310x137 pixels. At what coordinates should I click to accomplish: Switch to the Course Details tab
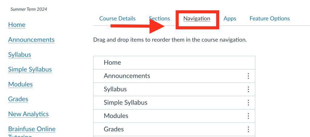[x=117, y=19]
